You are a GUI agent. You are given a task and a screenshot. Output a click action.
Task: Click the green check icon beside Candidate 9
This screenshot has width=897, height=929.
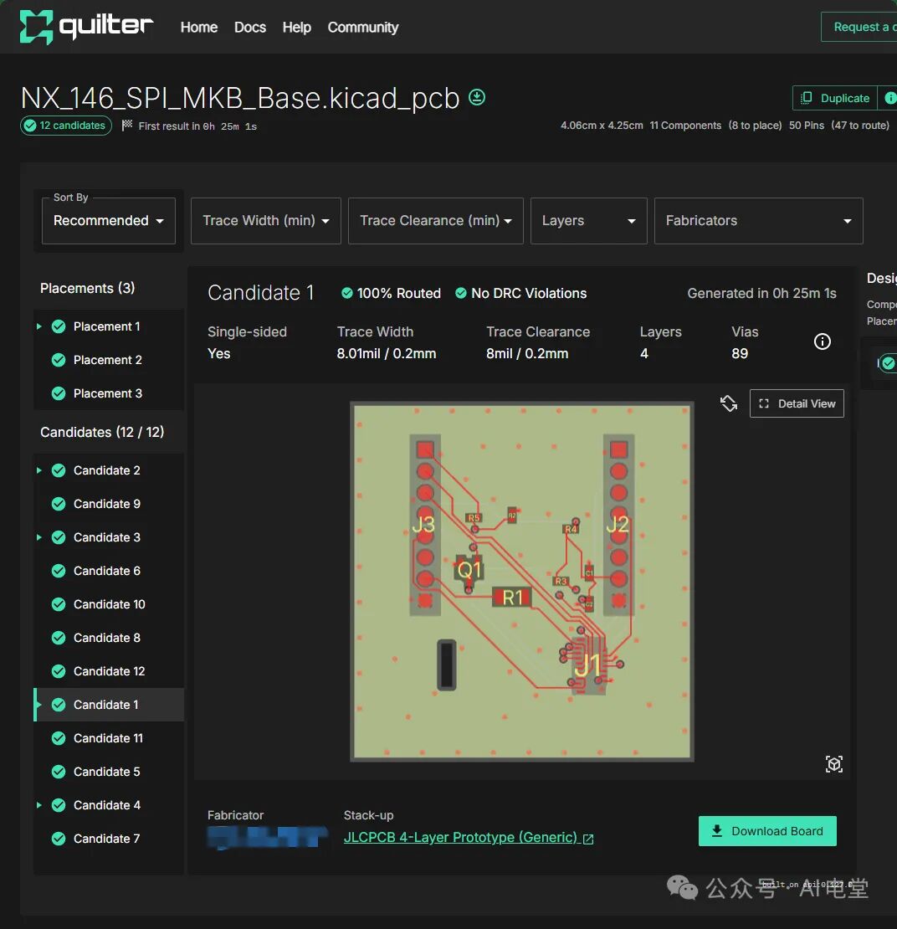(59, 504)
